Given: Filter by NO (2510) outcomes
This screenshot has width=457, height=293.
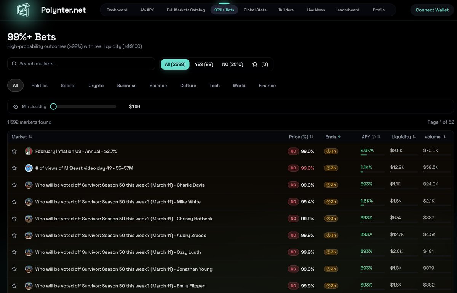Looking at the screenshot, I should click(233, 64).
